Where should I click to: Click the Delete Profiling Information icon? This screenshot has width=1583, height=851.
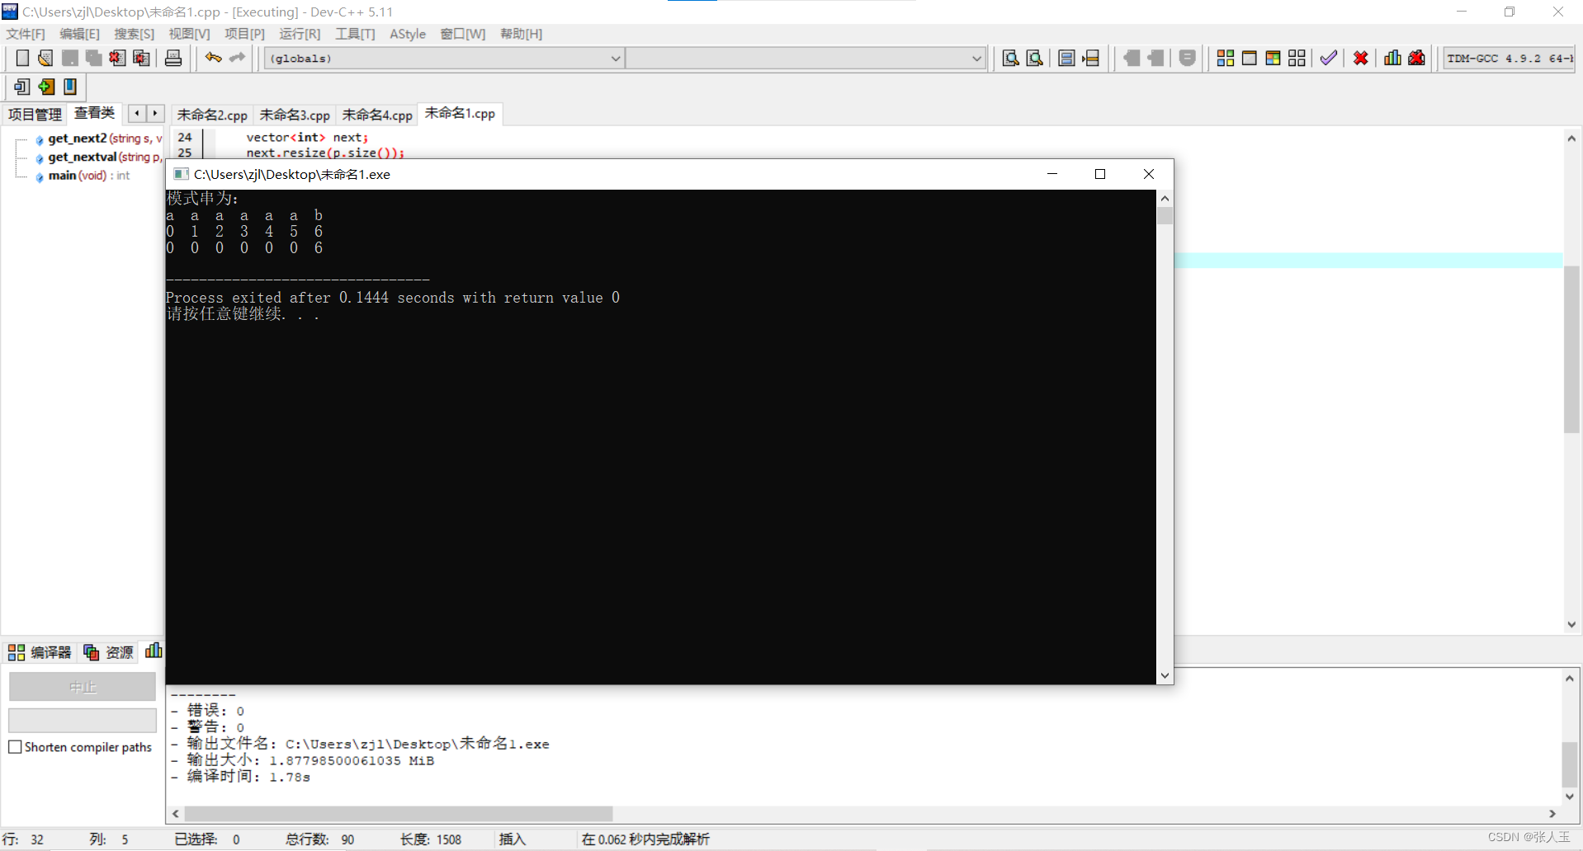click(x=1416, y=58)
